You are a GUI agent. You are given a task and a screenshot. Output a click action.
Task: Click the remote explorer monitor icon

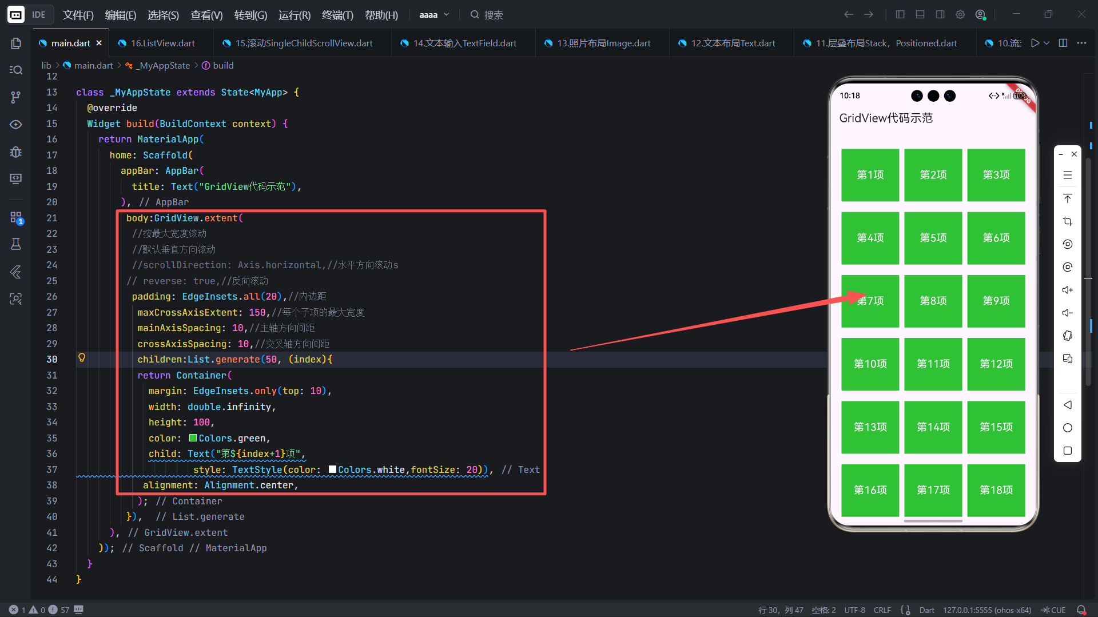tap(16, 179)
